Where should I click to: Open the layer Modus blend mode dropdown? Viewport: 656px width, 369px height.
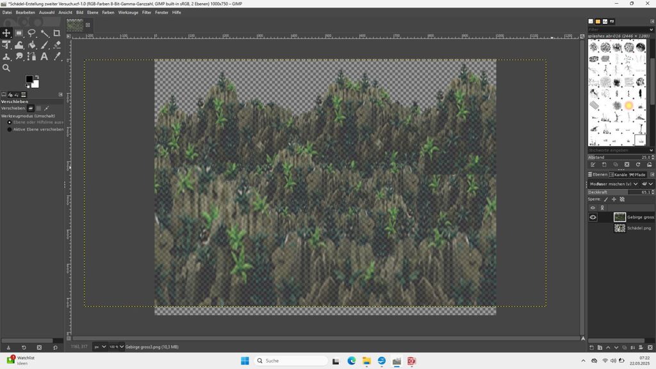[x=618, y=184]
